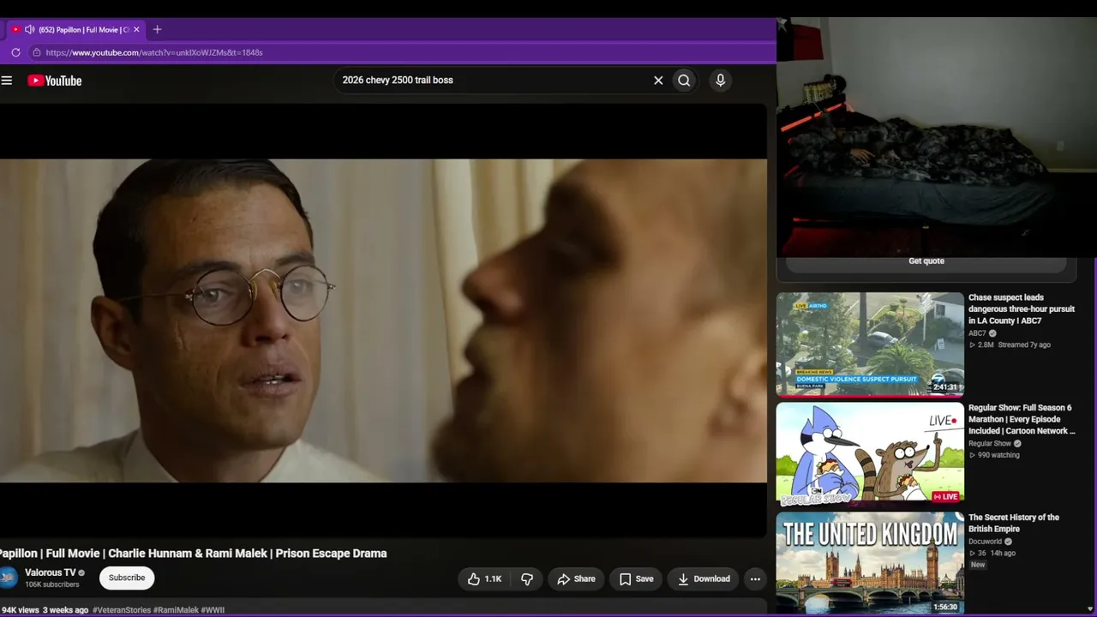Open the Regular Show live stream thumbnail
Viewport: 1097px width, 617px height.
click(x=870, y=454)
